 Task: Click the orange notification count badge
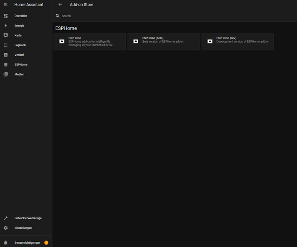(46, 243)
